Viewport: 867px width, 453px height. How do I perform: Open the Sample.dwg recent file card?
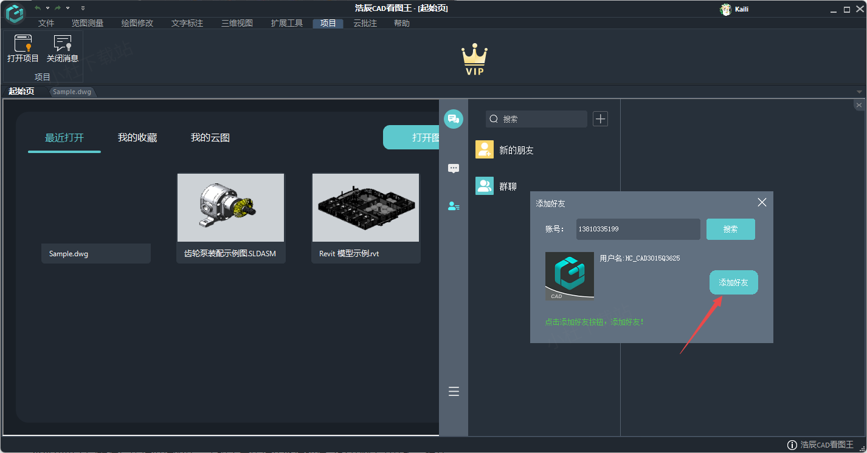[x=96, y=254]
